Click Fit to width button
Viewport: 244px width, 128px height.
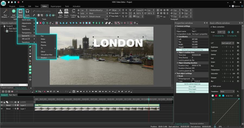click(x=192, y=87)
